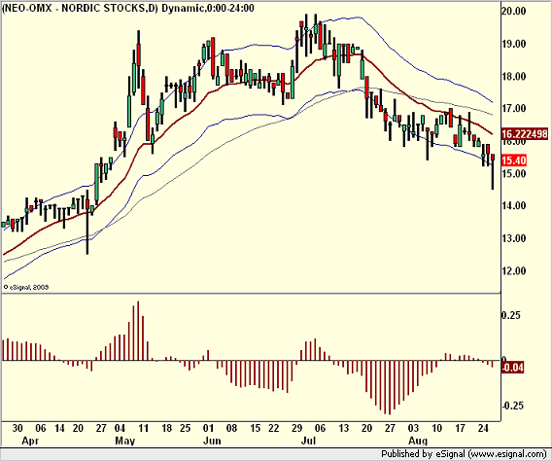The height and width of the screenshot is (461, 552).
Task: Click the Published by eSignal footer text
Action: 464,454
